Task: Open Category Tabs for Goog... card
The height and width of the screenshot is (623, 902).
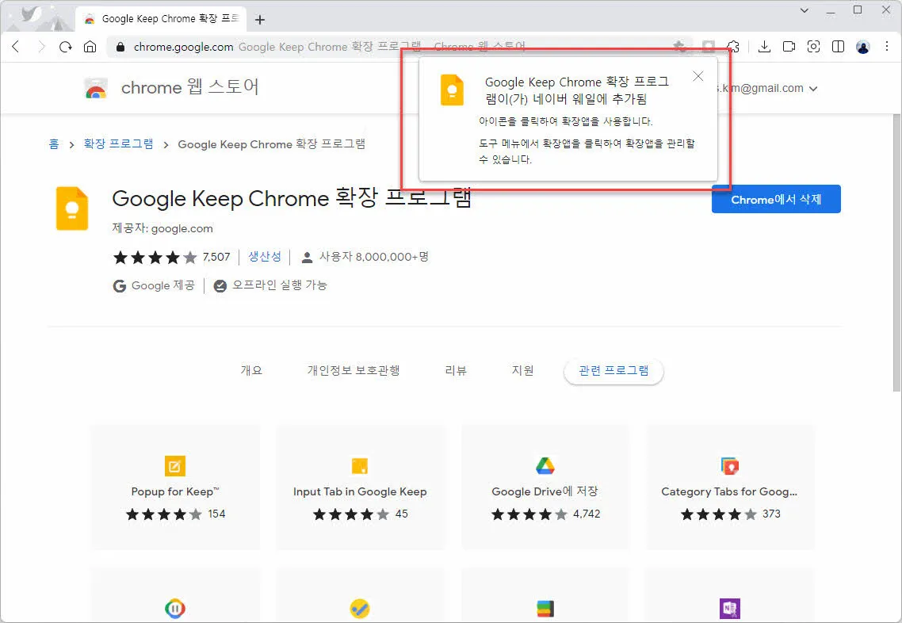Action: point(730,487)
